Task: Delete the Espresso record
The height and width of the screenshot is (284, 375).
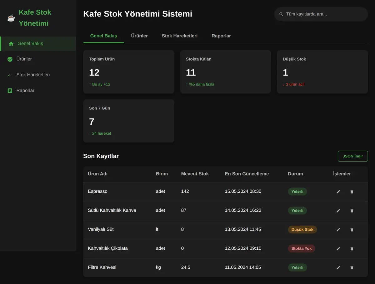Action: [352, 192]
